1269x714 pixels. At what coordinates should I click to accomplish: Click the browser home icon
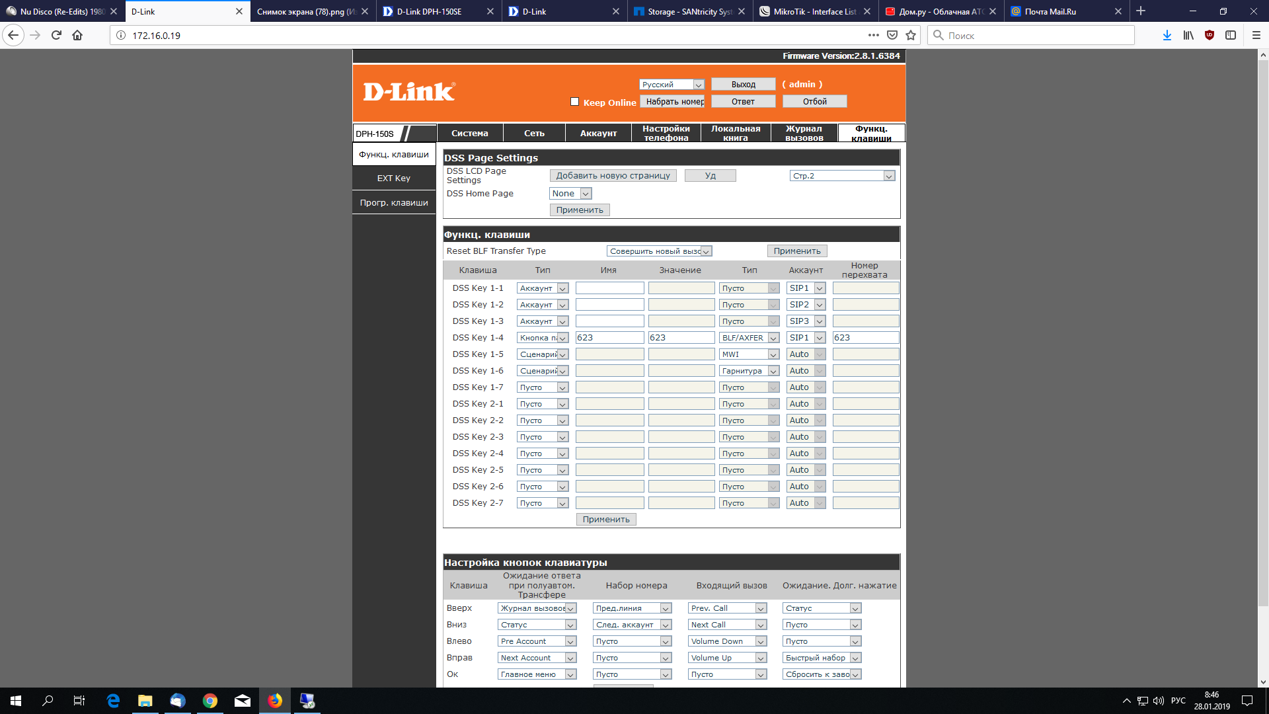[x=77, y=35]
